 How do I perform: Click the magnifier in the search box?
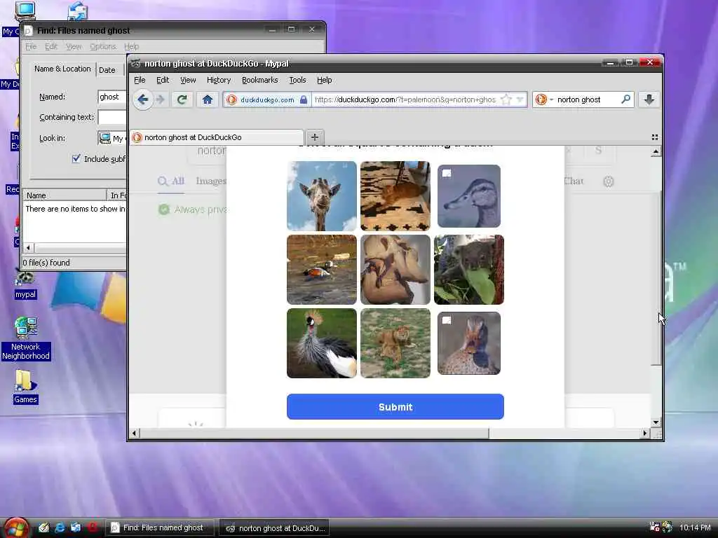(625, 99)
